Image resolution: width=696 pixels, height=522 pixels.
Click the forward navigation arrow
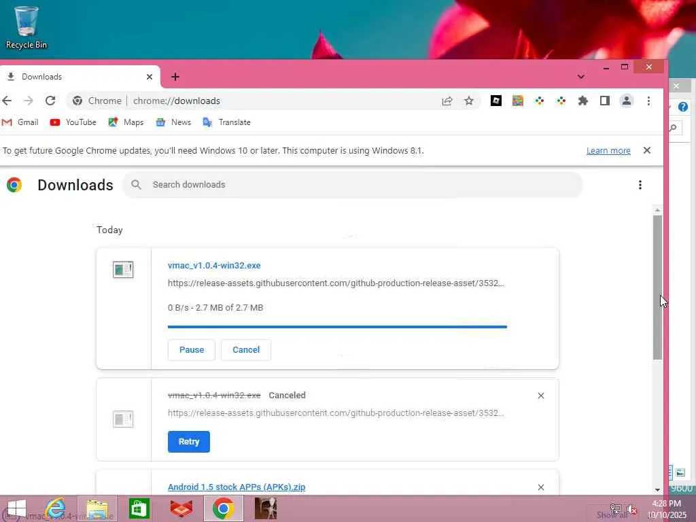click(29, 101)
